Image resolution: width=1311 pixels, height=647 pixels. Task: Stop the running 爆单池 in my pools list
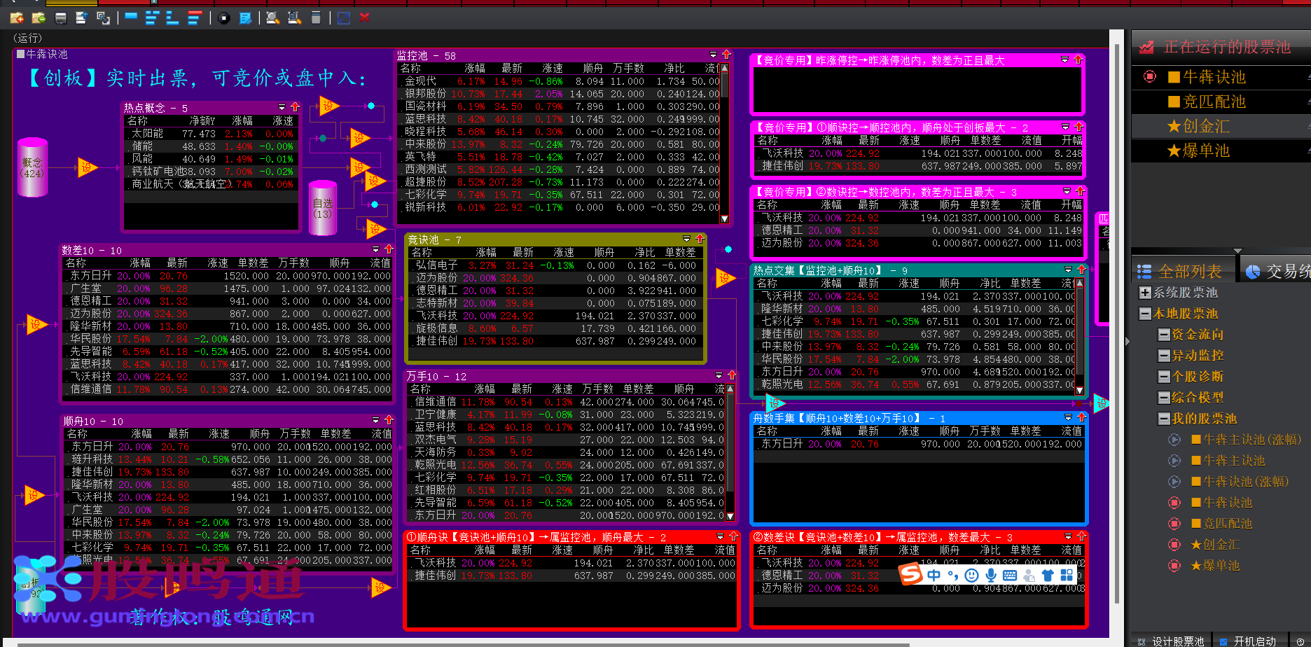pos(1174,566)
